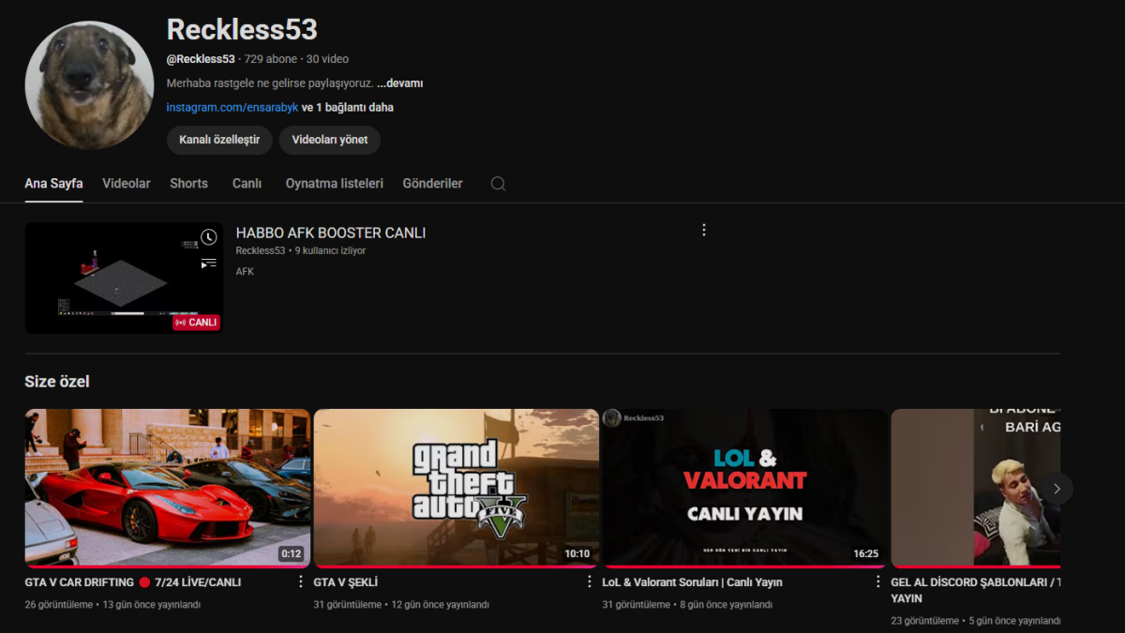Click the "729 abone" subscriber count
The image size is (1125, 633).
(x=271, y=59)
